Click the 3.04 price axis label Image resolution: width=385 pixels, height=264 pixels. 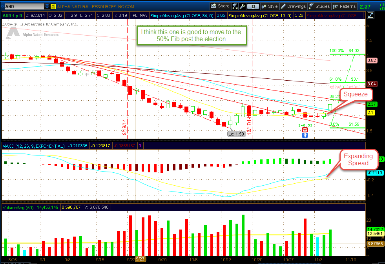[x=372, y=84]
